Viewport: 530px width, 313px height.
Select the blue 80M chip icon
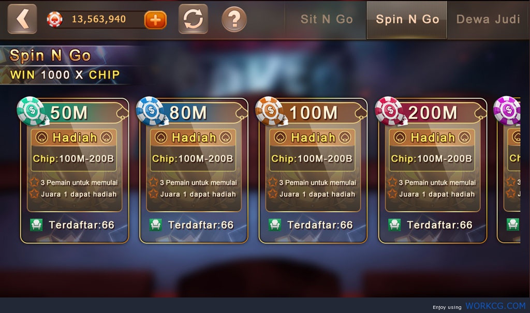click(x=151, y=111)
